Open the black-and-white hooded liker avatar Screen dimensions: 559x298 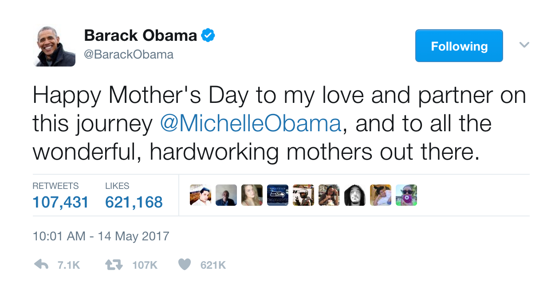(355, 195)
